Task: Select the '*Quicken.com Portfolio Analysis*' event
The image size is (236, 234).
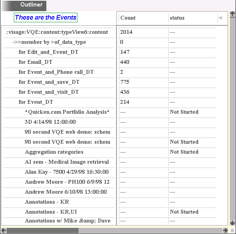Action: pos(67,112)
